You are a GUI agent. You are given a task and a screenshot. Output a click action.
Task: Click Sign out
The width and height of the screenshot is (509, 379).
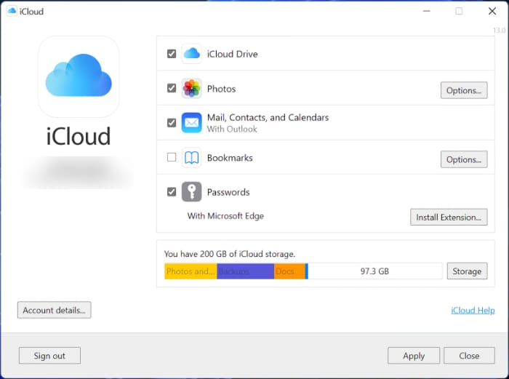49,356
